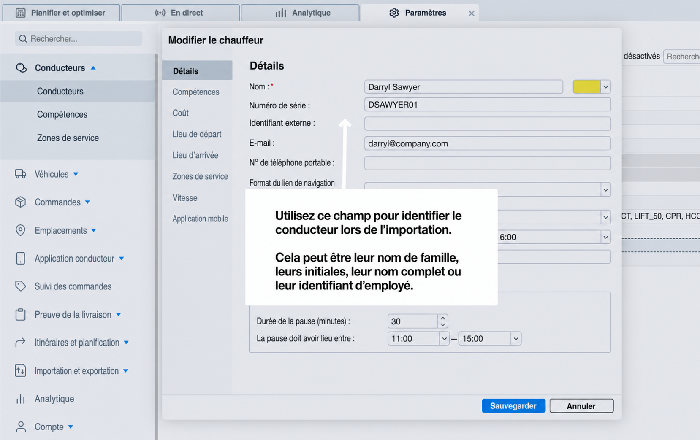Open the driver color dropdown arrow
The height and width of the screenshot is (440, 700).
(605, 87)
